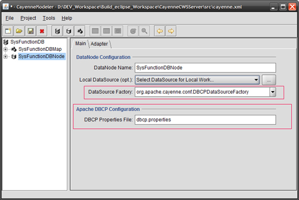Save the project with the floppy icon
The width and height of the screenshot is (299, 200).
click(30, 31)
